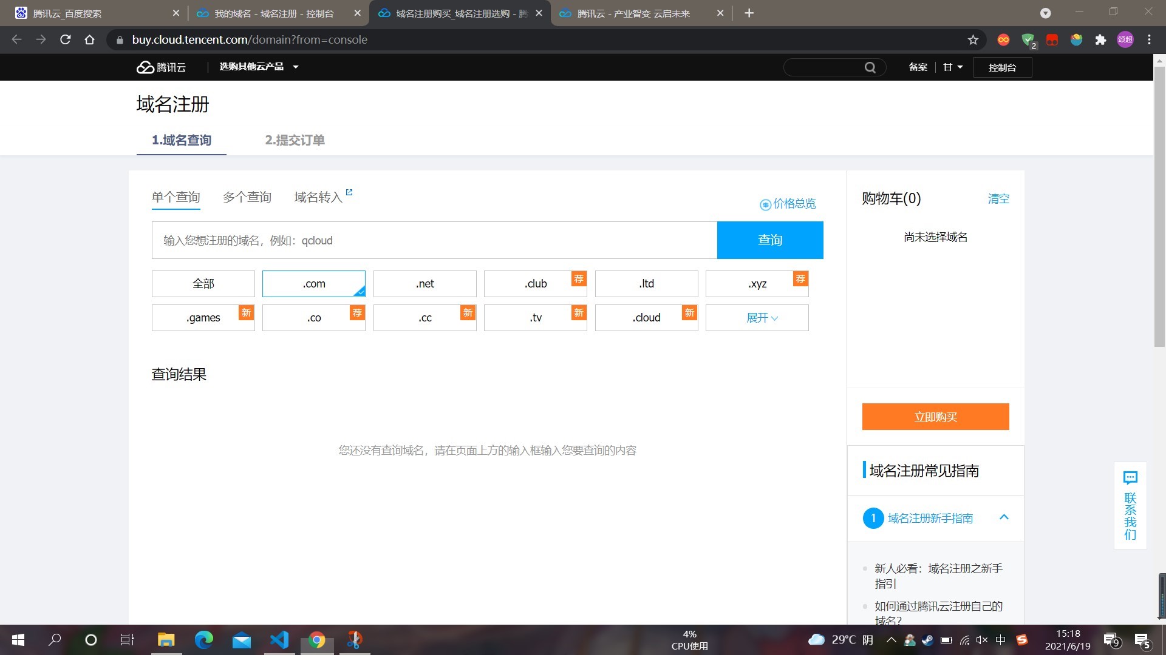Open the 备案 link
Screen dimensions: 1166x655
pyautogui.click(x=918, y=67)
